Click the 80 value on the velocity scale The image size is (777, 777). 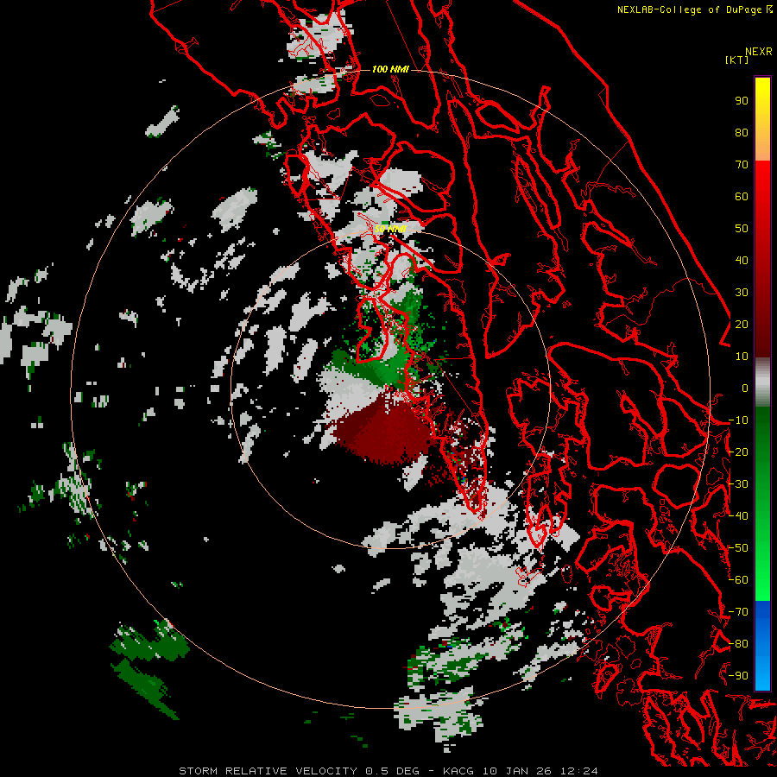pyautogui.click(x=742, y=133)
